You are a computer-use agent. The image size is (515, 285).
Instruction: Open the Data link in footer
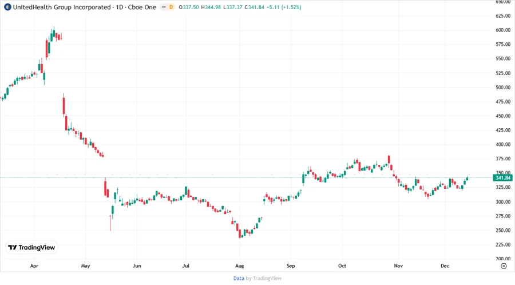click(239, 278)
